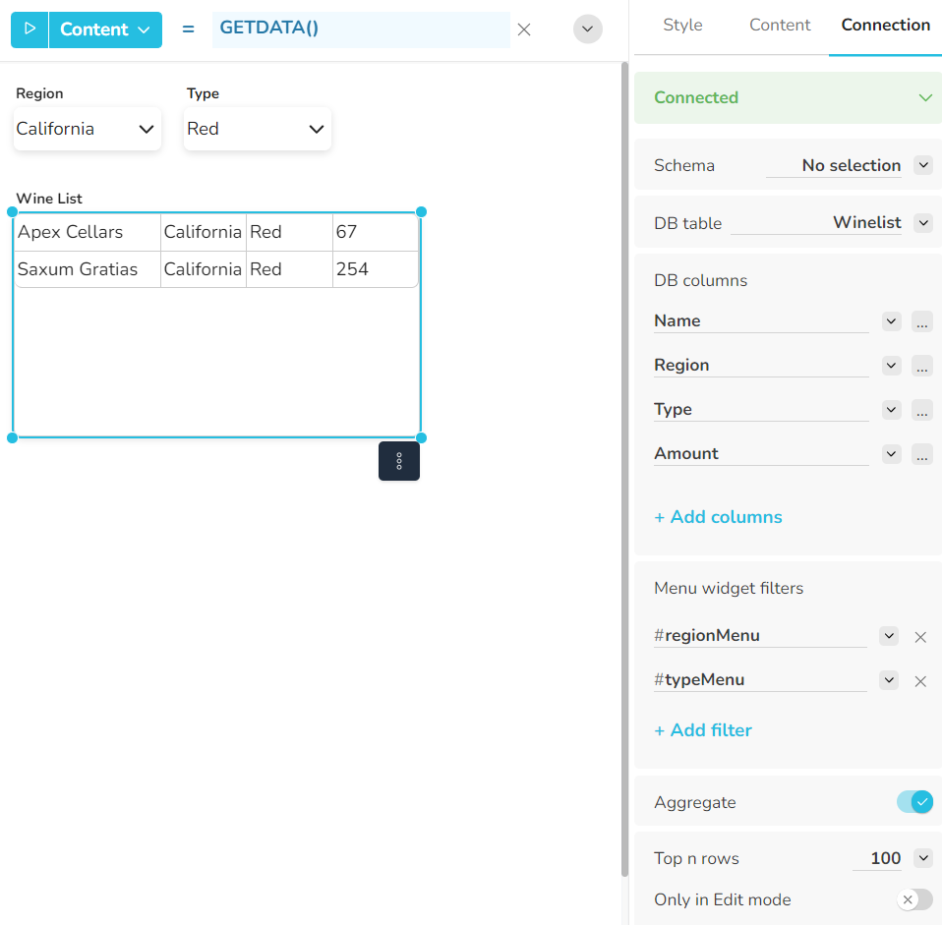The image size is (942, 925).
Task: Open the Type dropdown showing Red
Action: [x=257, y=129]
